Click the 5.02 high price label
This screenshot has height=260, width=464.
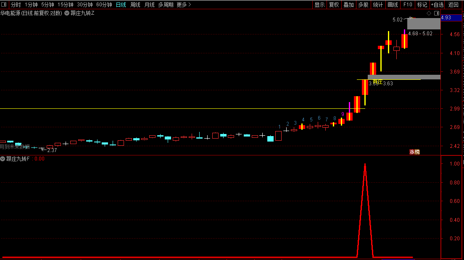(x=398, y=19)
